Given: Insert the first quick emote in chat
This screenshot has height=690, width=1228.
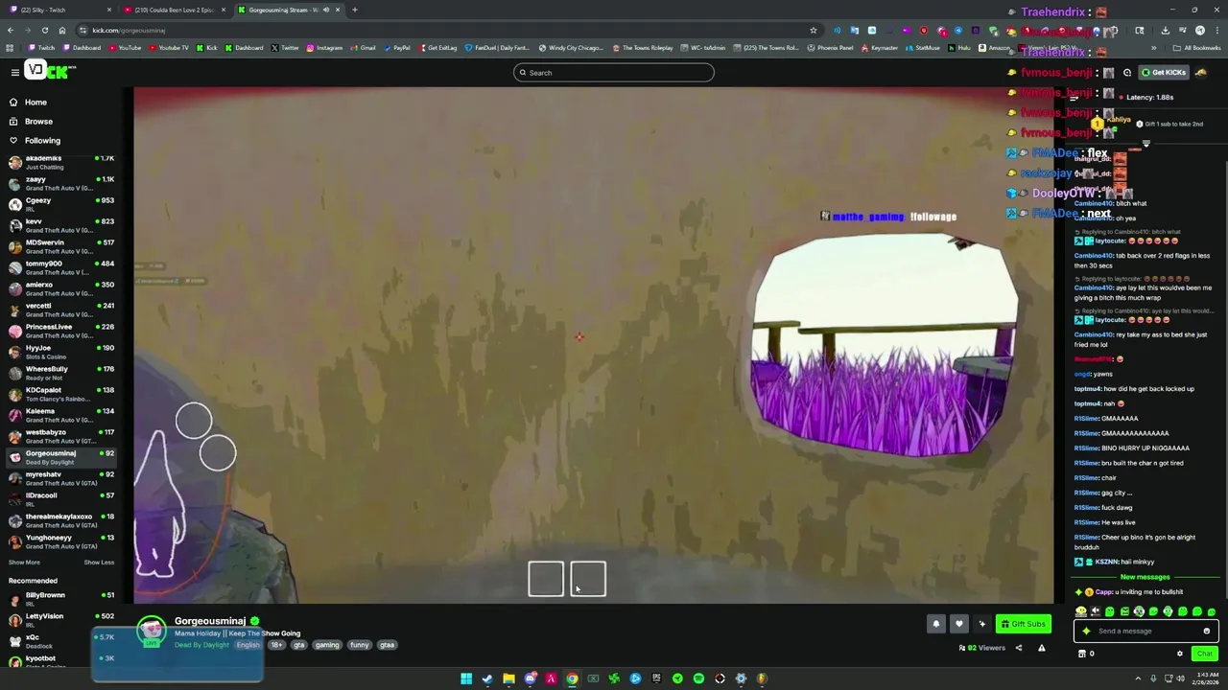Looking at the screenshot, I should 1081,611.
